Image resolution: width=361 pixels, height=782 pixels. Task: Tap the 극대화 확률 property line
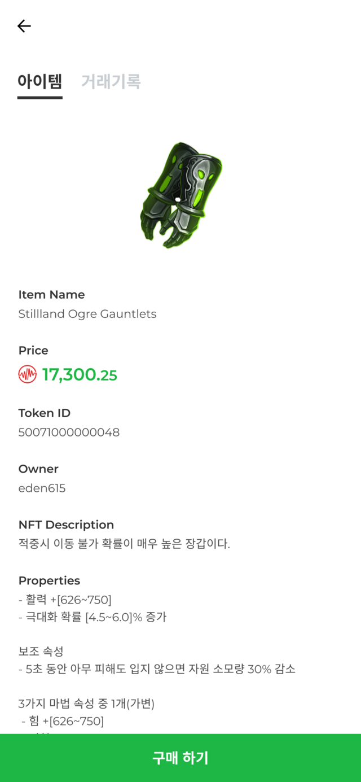click(94, 617)
